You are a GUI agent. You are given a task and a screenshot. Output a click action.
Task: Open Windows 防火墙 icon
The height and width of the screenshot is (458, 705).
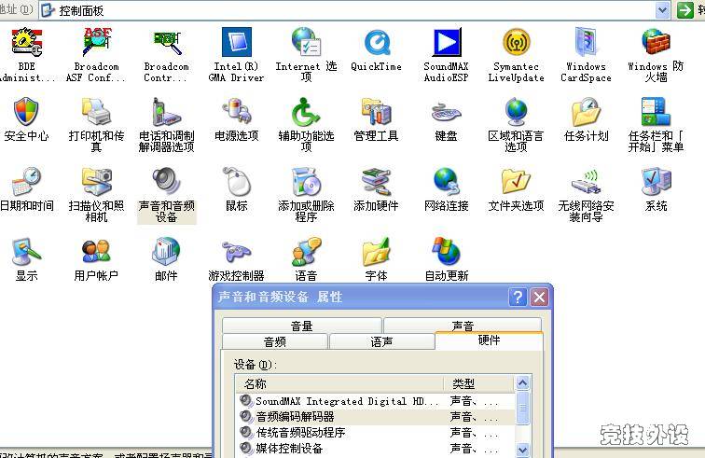click(x=656, y=42)
